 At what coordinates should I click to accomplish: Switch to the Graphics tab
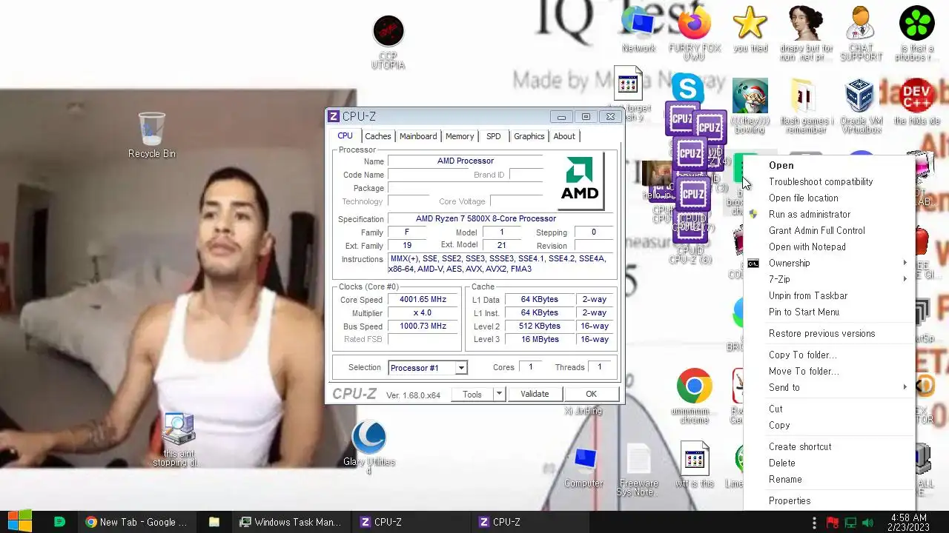(529, 136)
